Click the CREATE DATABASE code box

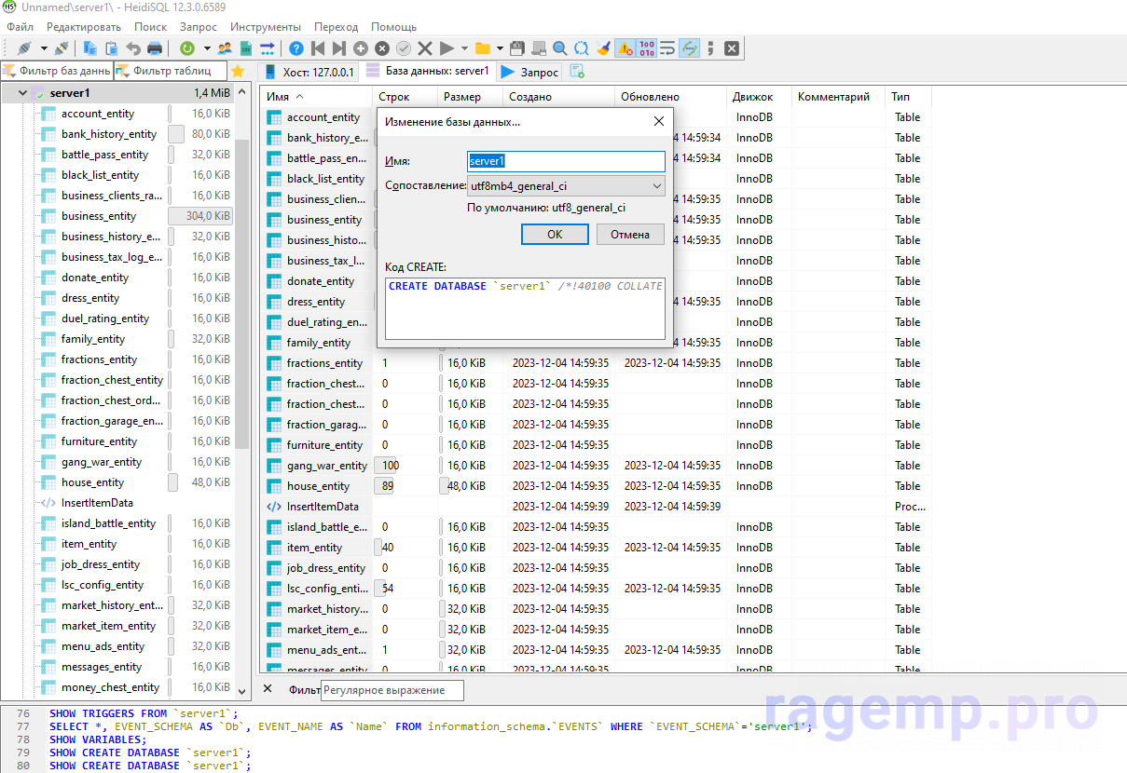pos(525,307)
